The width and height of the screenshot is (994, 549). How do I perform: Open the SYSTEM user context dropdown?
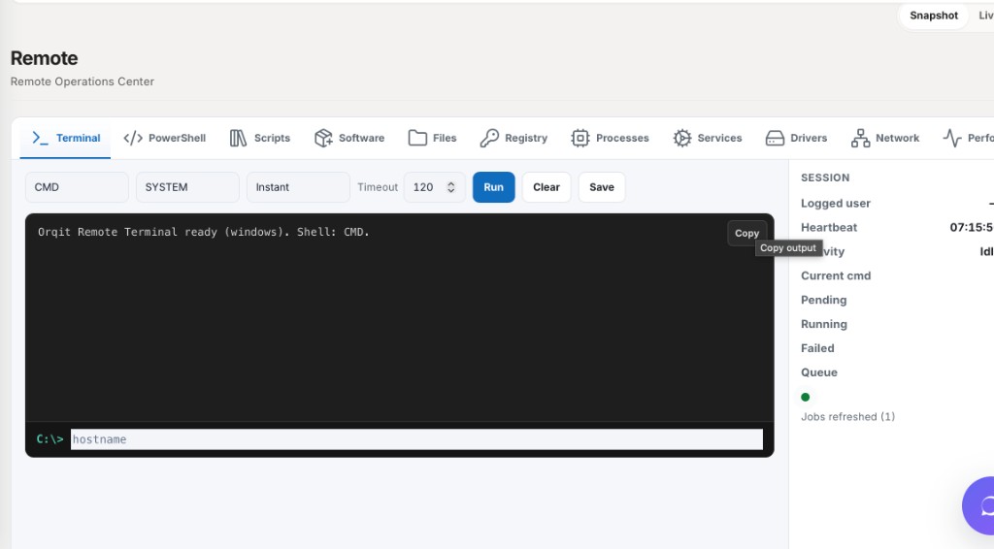coord(187,187)
